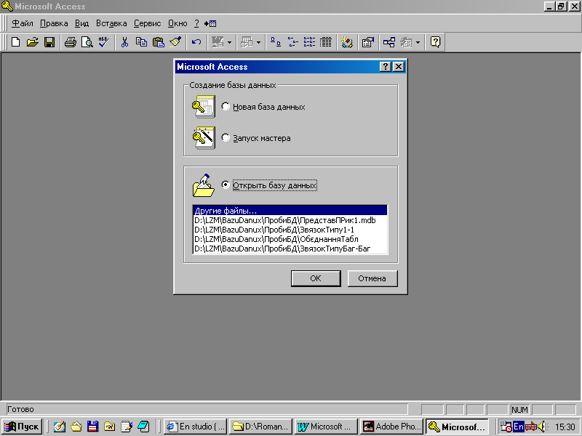Click the task scheduler tray icon

pos(506,427)
